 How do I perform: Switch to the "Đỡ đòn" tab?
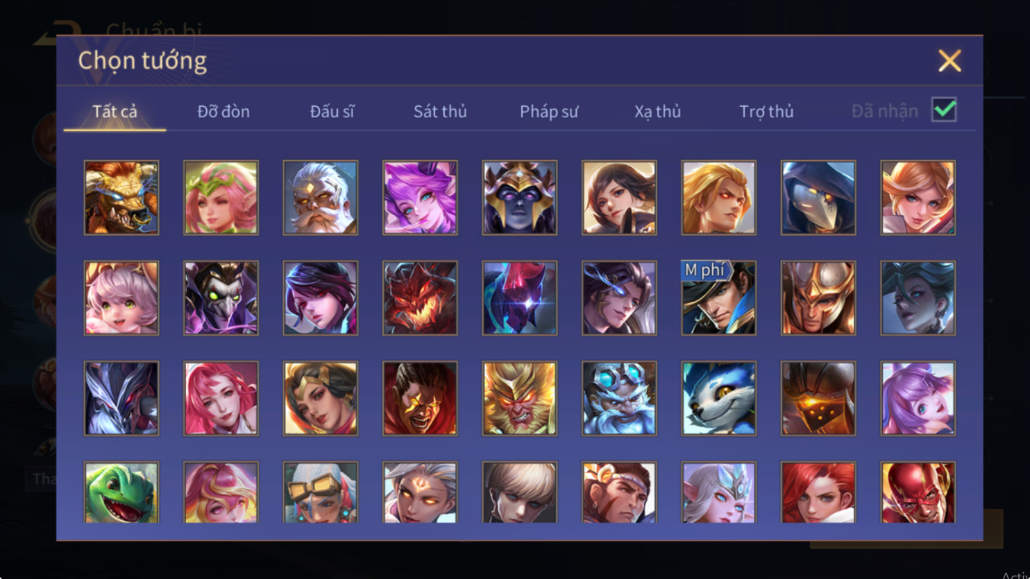223,112
